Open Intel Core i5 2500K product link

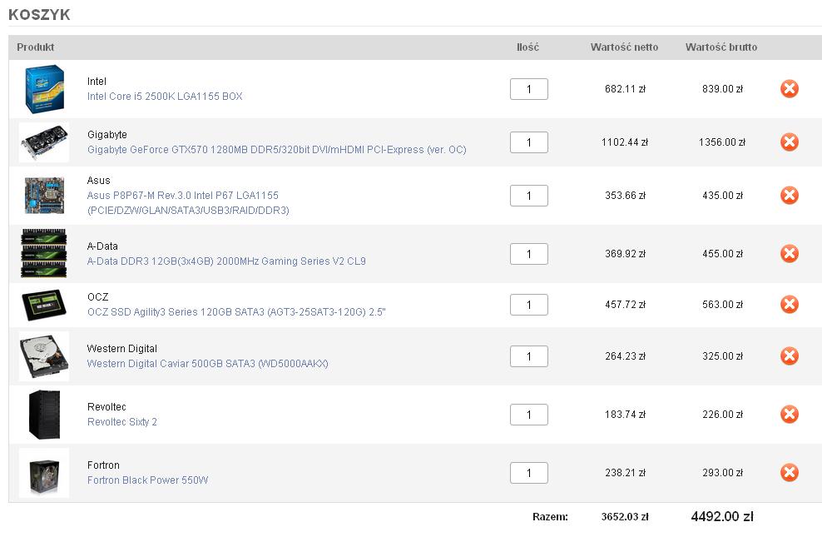point(165,97)
